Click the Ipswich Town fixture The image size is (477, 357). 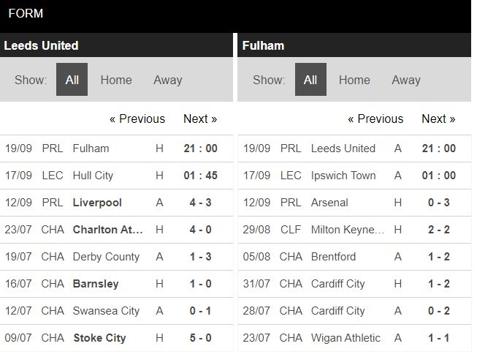point(344,176)
